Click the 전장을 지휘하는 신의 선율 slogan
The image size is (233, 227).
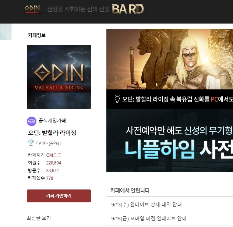tap(78, 9)
